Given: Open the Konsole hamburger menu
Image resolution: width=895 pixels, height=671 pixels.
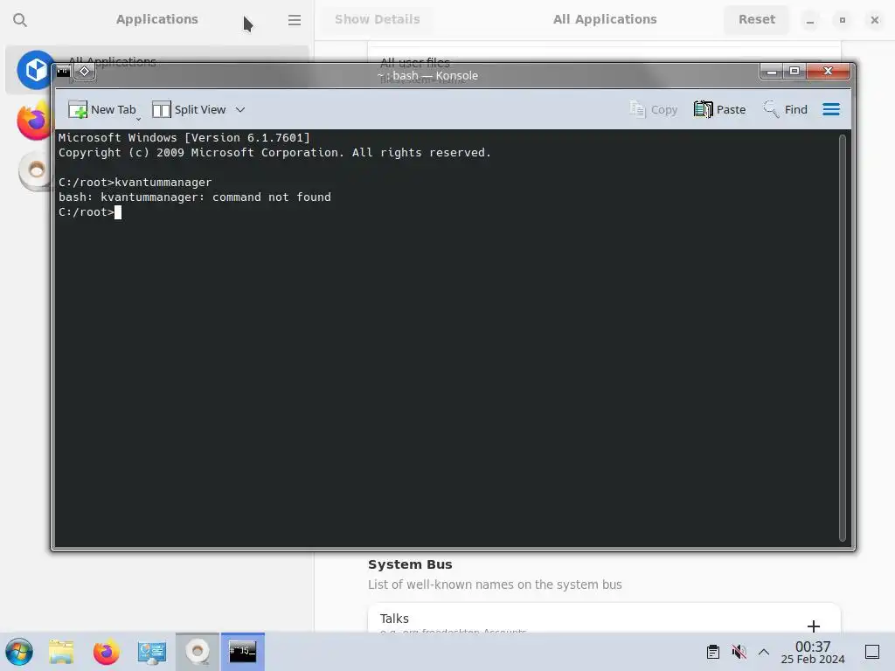Looking at the screenshot, I should tap(831, 109).
